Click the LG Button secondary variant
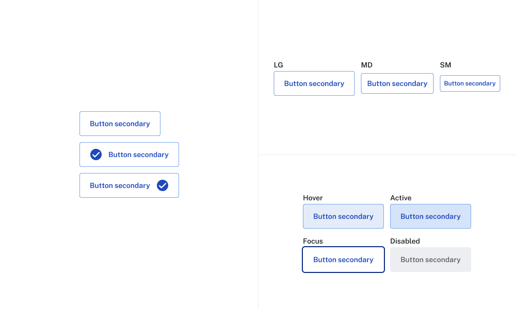This screenshot has width=516, height=309. click(x=314, y=83)
